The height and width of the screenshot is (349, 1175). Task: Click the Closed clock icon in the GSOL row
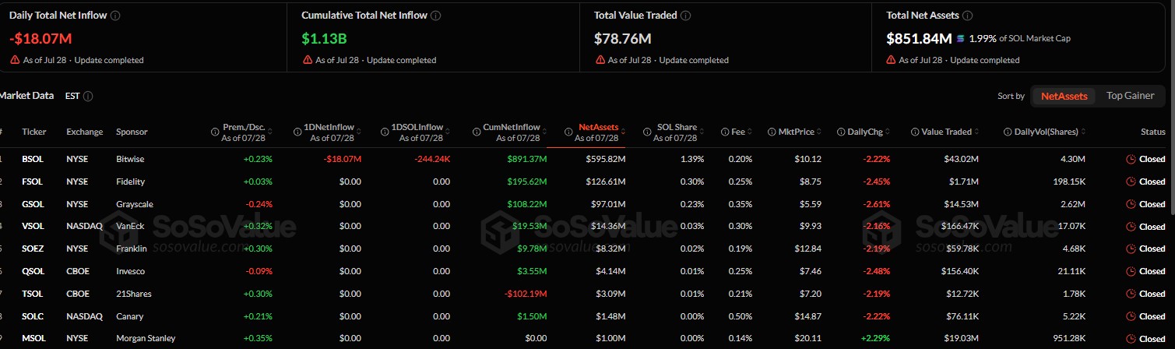point(1131,204)
